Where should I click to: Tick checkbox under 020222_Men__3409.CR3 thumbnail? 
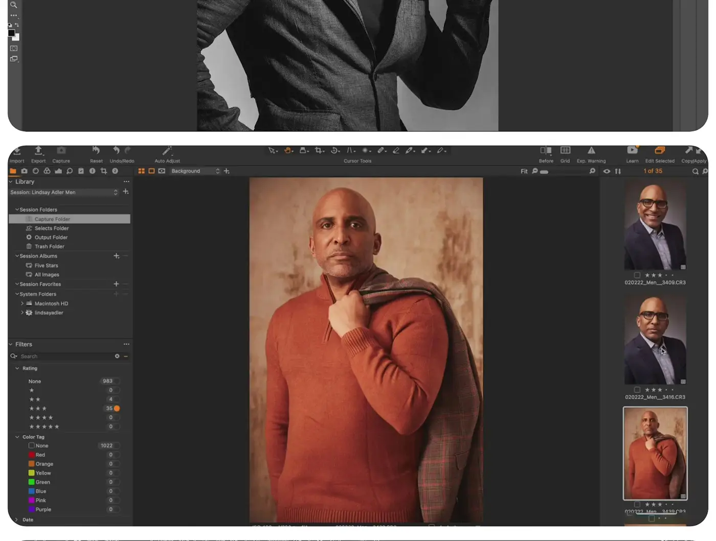tap(637, 275)
